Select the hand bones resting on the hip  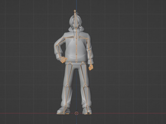coord(63,60)
